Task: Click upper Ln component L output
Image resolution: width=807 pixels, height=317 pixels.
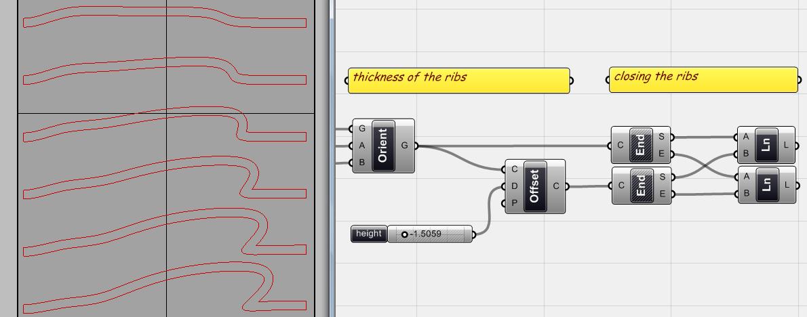Action: click(x=787, y=146)
